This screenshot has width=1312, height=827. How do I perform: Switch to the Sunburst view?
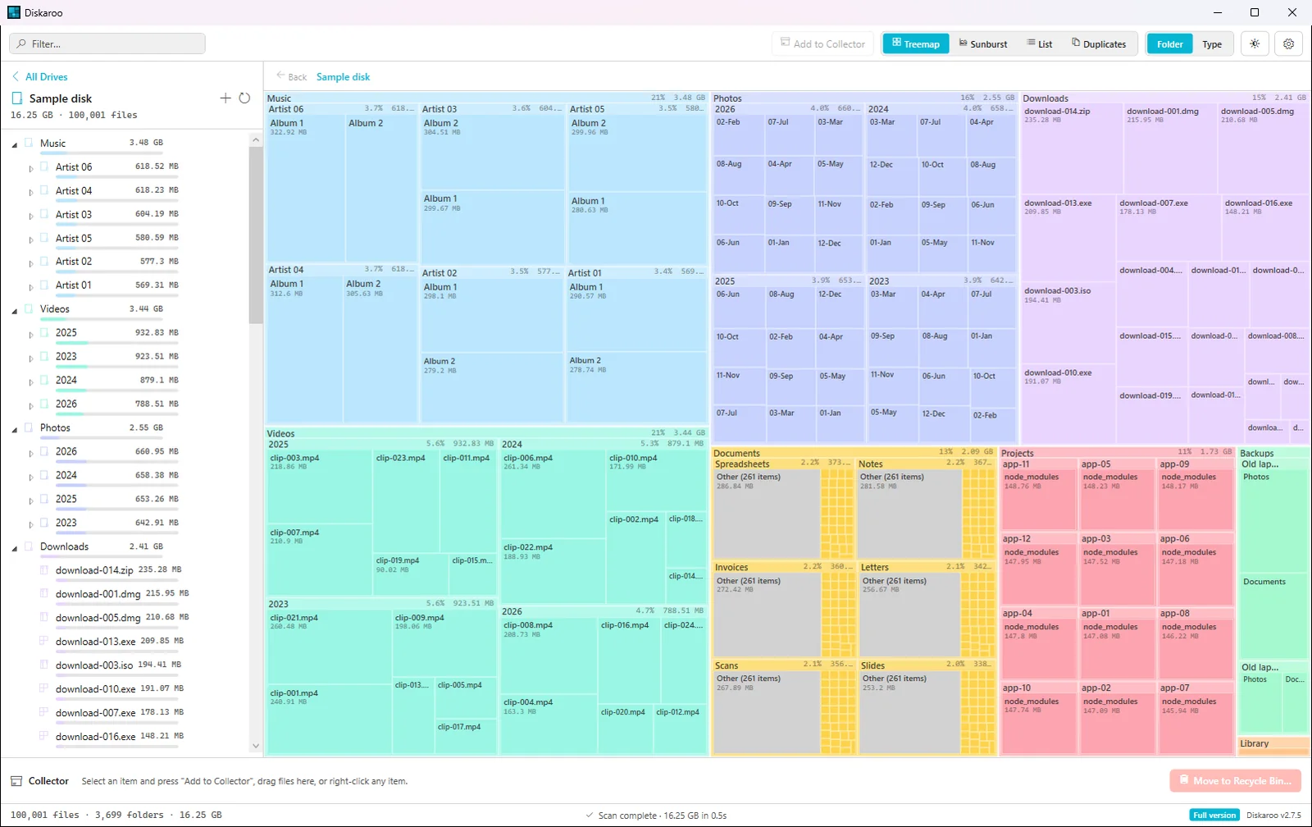[x=983, y=44]
